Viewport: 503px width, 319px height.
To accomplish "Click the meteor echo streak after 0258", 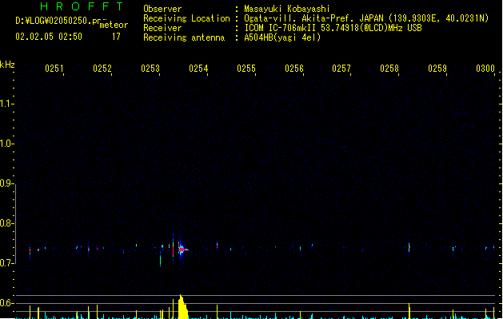I will (x=409, y=248).
